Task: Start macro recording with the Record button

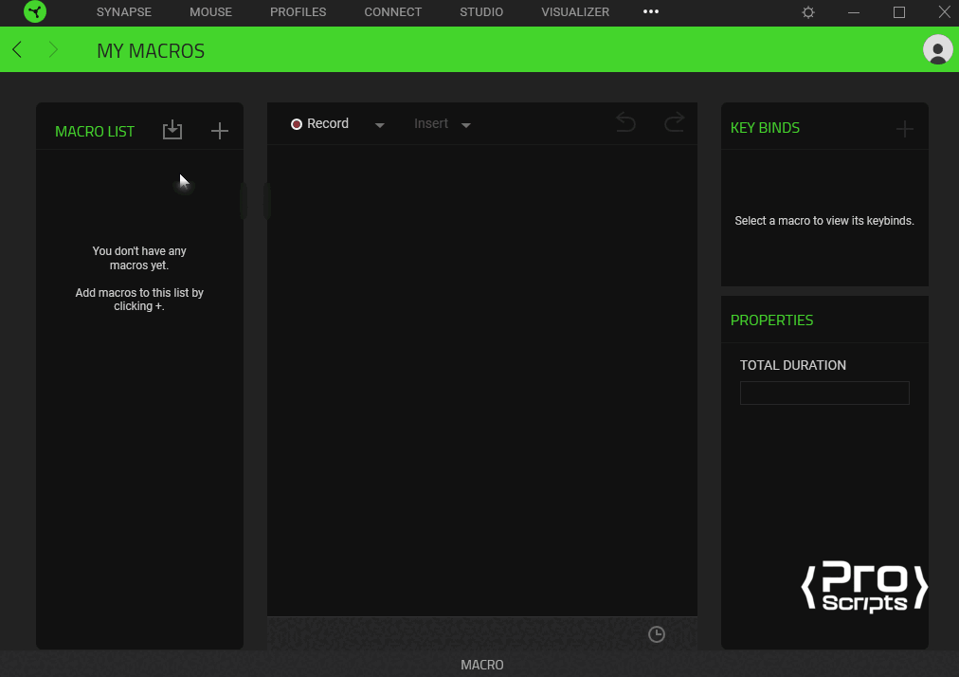Action: coord(327,123)
